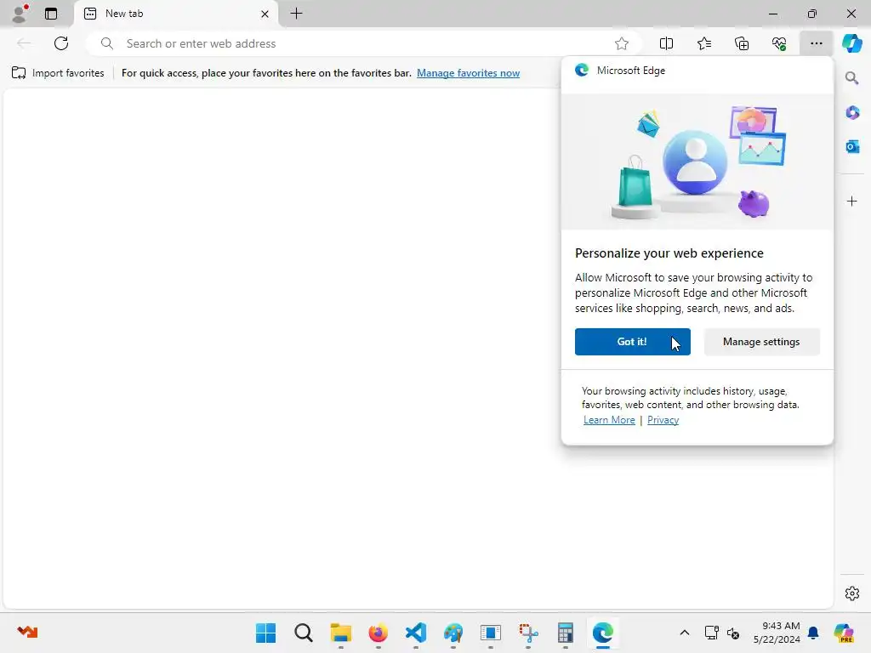The width and height of the screenshot is (871, 653).
Task: Open taskbar Search magnifier
Action: (304, 633)
